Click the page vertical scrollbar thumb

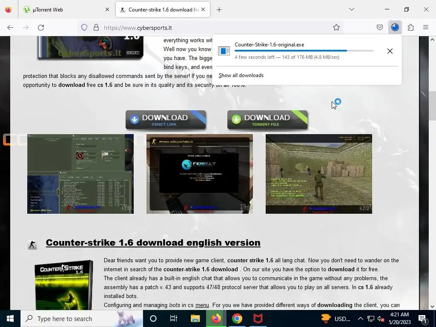[432, 106]
